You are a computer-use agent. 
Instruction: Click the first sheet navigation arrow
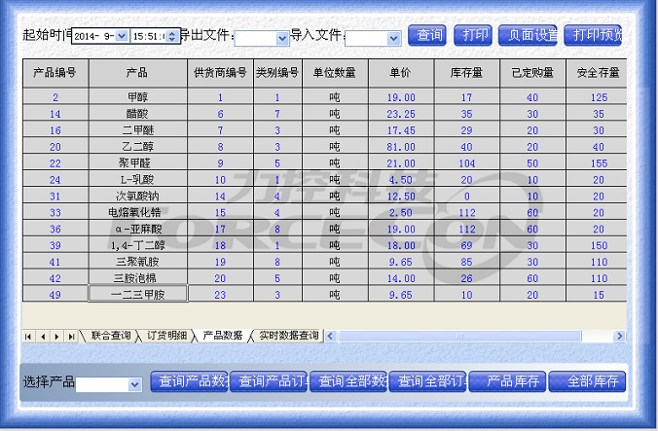pyautogui.click(x=28, y=336)
